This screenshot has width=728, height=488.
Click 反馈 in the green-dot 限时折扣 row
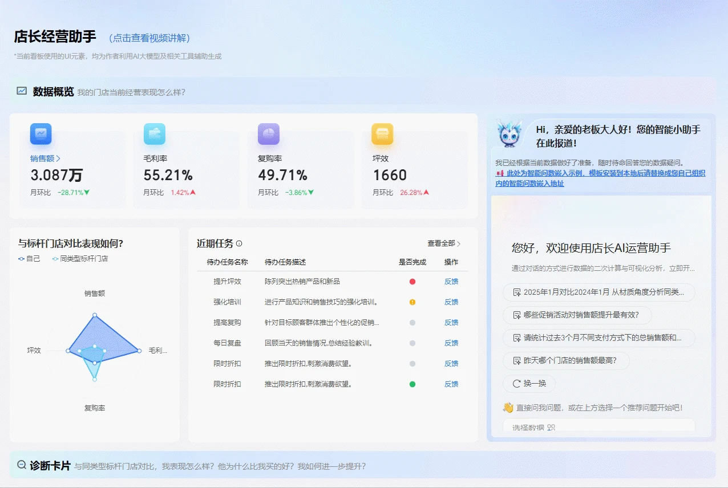(451, 384)
